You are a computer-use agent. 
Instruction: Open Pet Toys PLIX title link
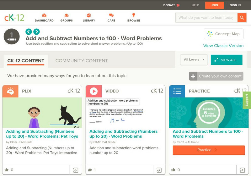[x=42, y=134]
